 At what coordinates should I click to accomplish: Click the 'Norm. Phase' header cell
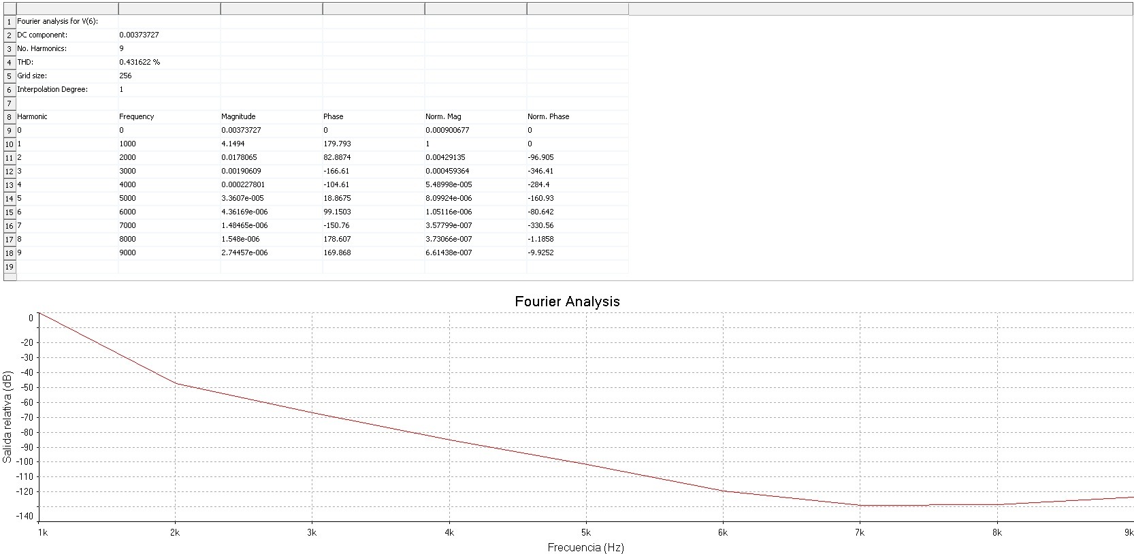coord(577,116)
